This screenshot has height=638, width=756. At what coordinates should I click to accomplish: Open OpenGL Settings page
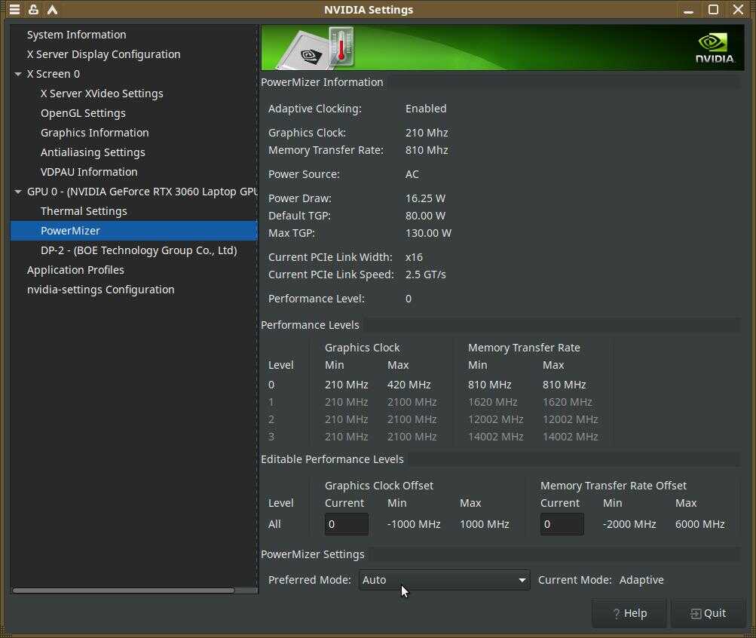tap(83, 113)
